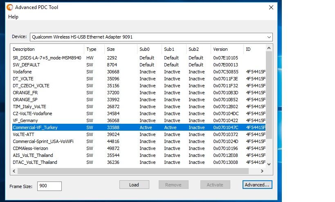Click size value 49872

[113, 148]
